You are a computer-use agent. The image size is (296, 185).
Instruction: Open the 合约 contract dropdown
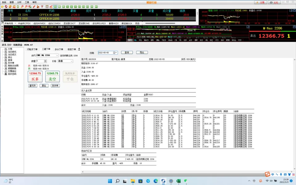coord(57,55)
